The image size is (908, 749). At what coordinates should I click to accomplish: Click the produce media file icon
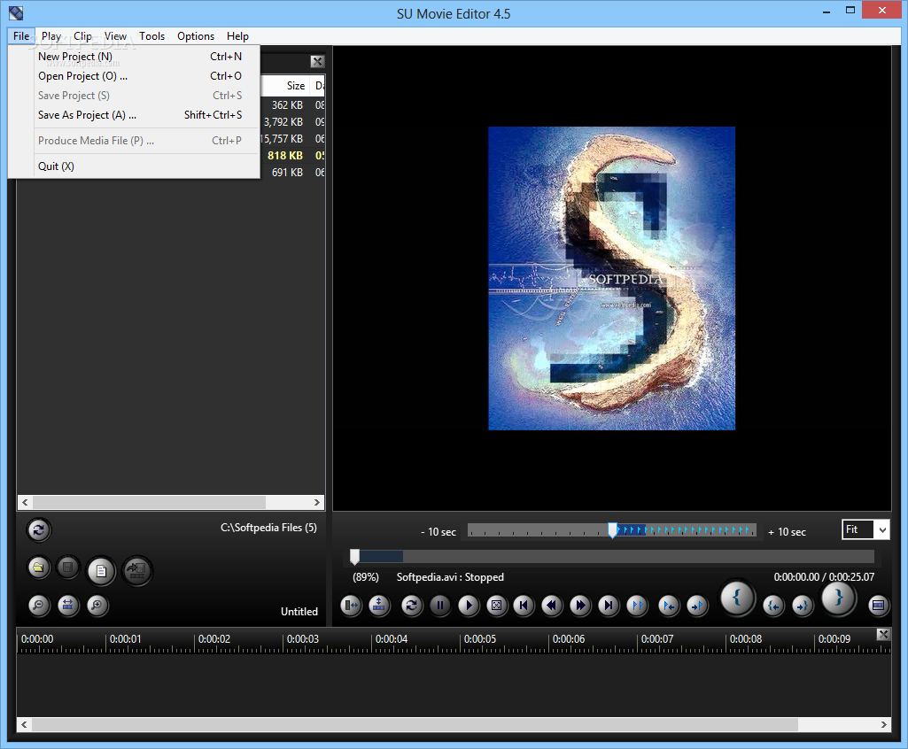136,571
